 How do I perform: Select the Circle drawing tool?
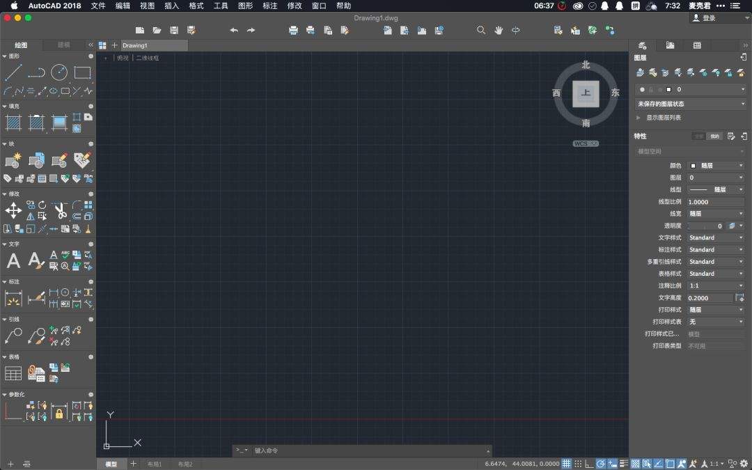[x=59, y=72]
